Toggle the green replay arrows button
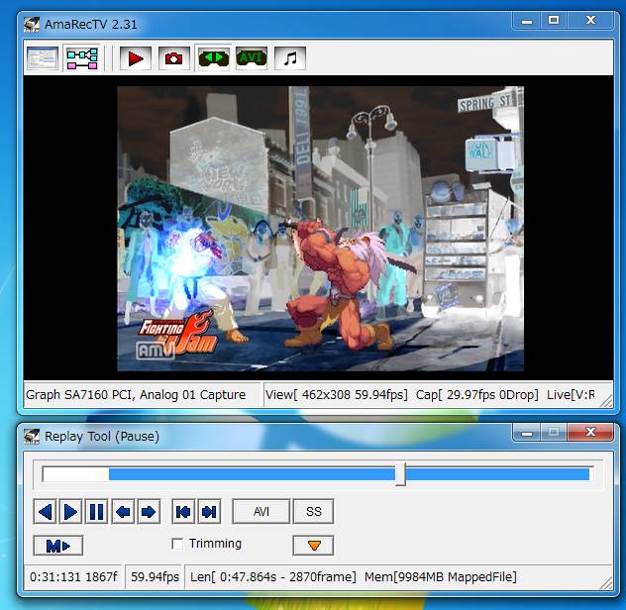Screen dimensions: 626x610 (214, 58)
